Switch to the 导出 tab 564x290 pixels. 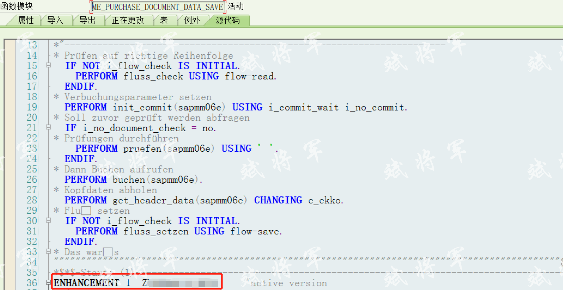pyautogui.click(x=88, y=20)
